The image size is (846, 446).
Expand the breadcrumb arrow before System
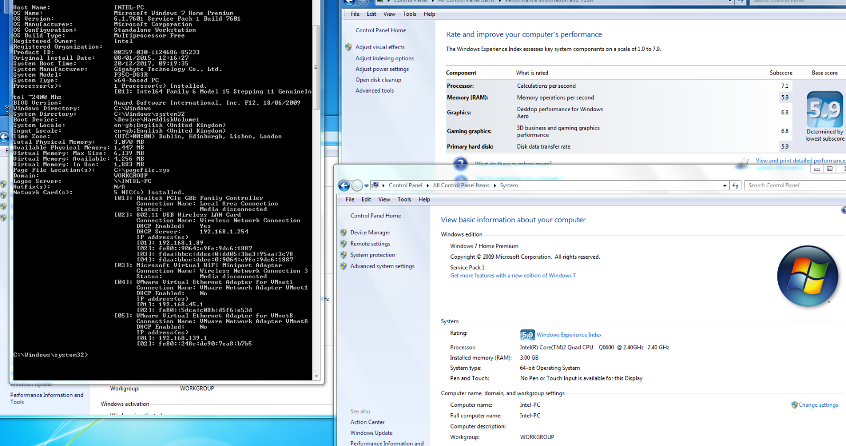tap(495, 186)
